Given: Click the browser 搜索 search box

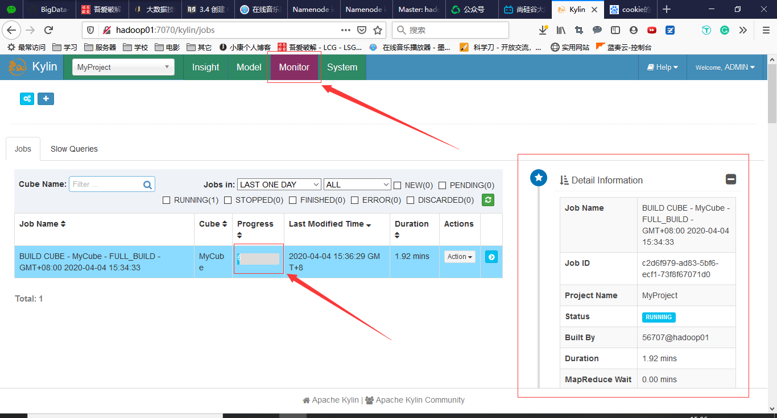Looking at the screenshot, I should click(451, 30).
